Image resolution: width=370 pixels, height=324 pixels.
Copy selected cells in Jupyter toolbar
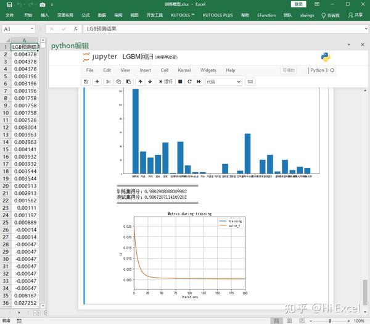pos(118,81)
